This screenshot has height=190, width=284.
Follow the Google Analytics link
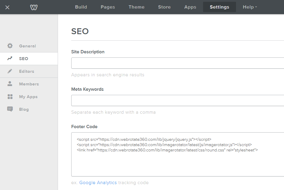pos(98,183)
